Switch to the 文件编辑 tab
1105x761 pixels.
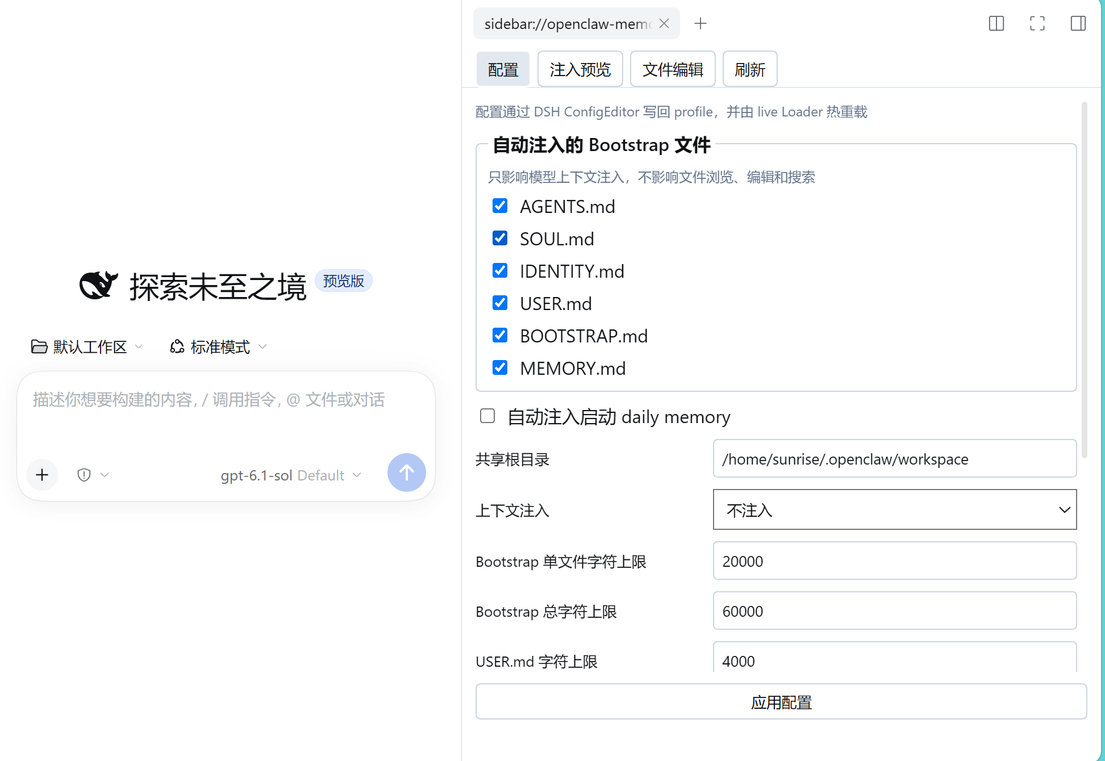tap(673, 69)
